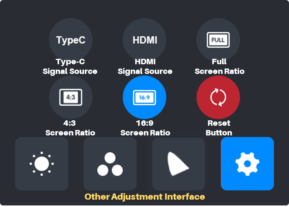Choose the FULL screen ratio icon
The height and width of the screenshot is (207, 289).
pos(218,40)
